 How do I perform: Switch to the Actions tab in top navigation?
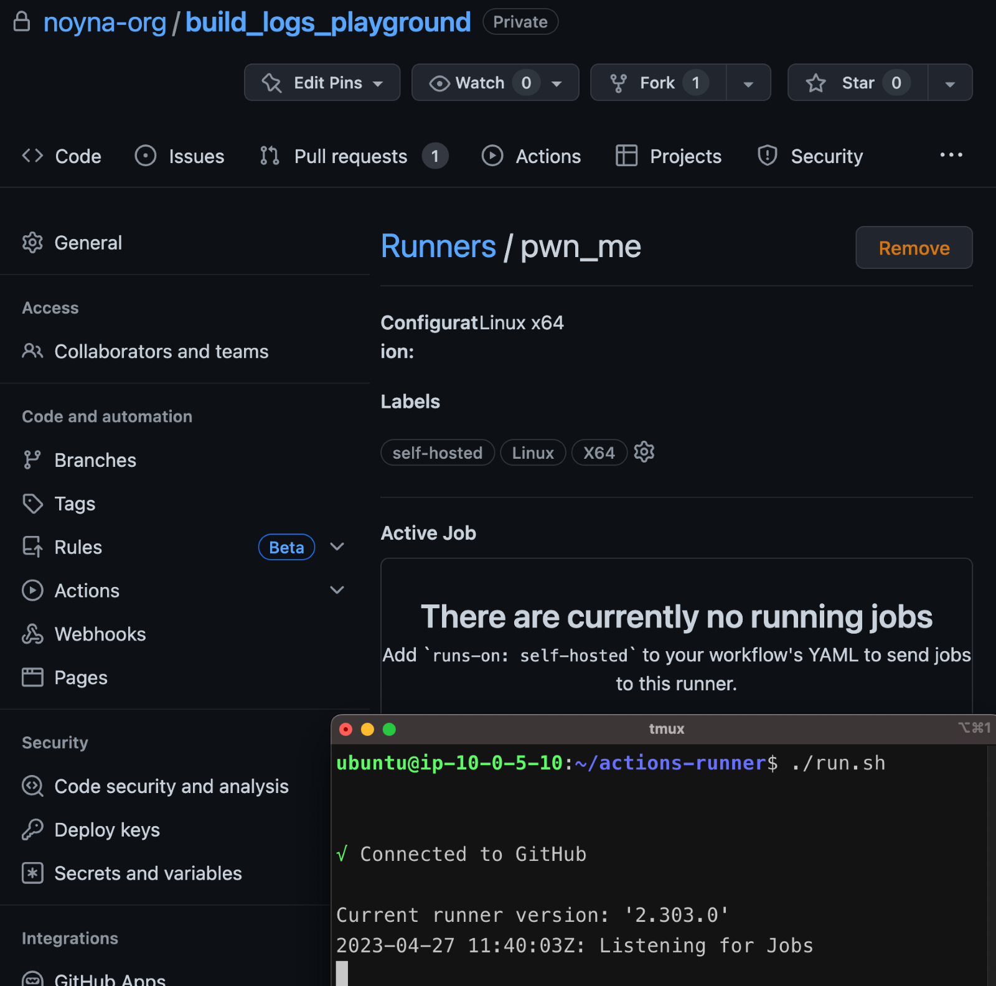(x=531, y=156)
